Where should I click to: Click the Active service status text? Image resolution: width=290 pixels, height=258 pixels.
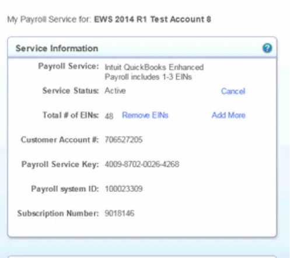[x=115, y=91]
